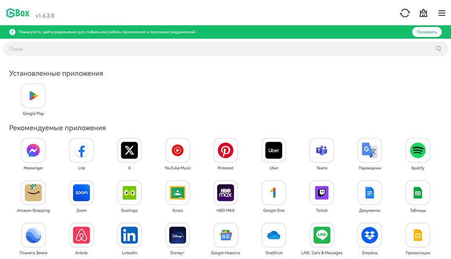
Task: Launch the Zoom app
Action: tap(81, 193)
